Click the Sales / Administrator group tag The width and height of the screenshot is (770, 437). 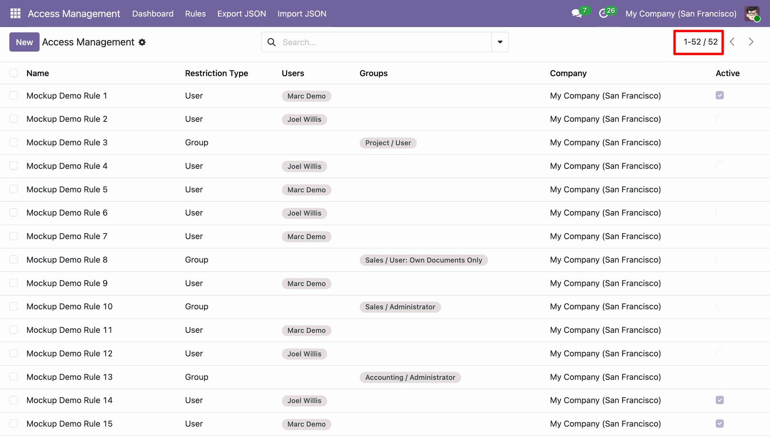[x=400, y=307]
